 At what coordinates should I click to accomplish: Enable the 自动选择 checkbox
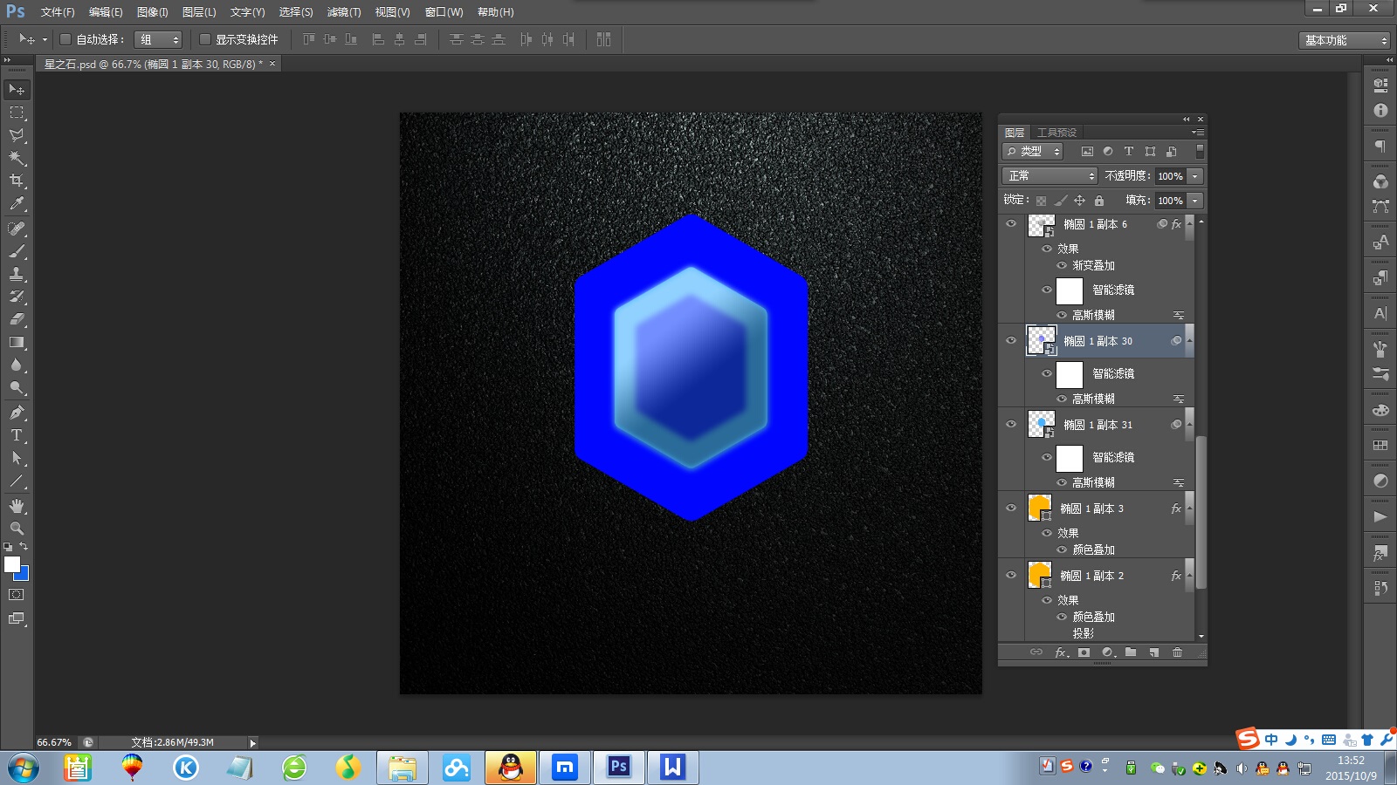[65, 39]
